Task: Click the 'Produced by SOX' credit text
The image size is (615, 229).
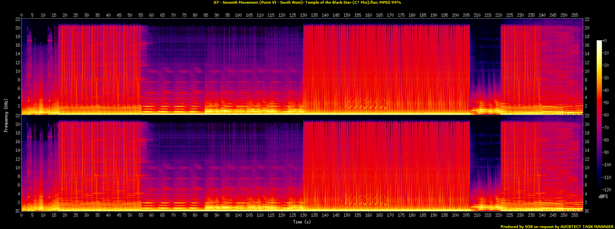Action: point(556,227)
